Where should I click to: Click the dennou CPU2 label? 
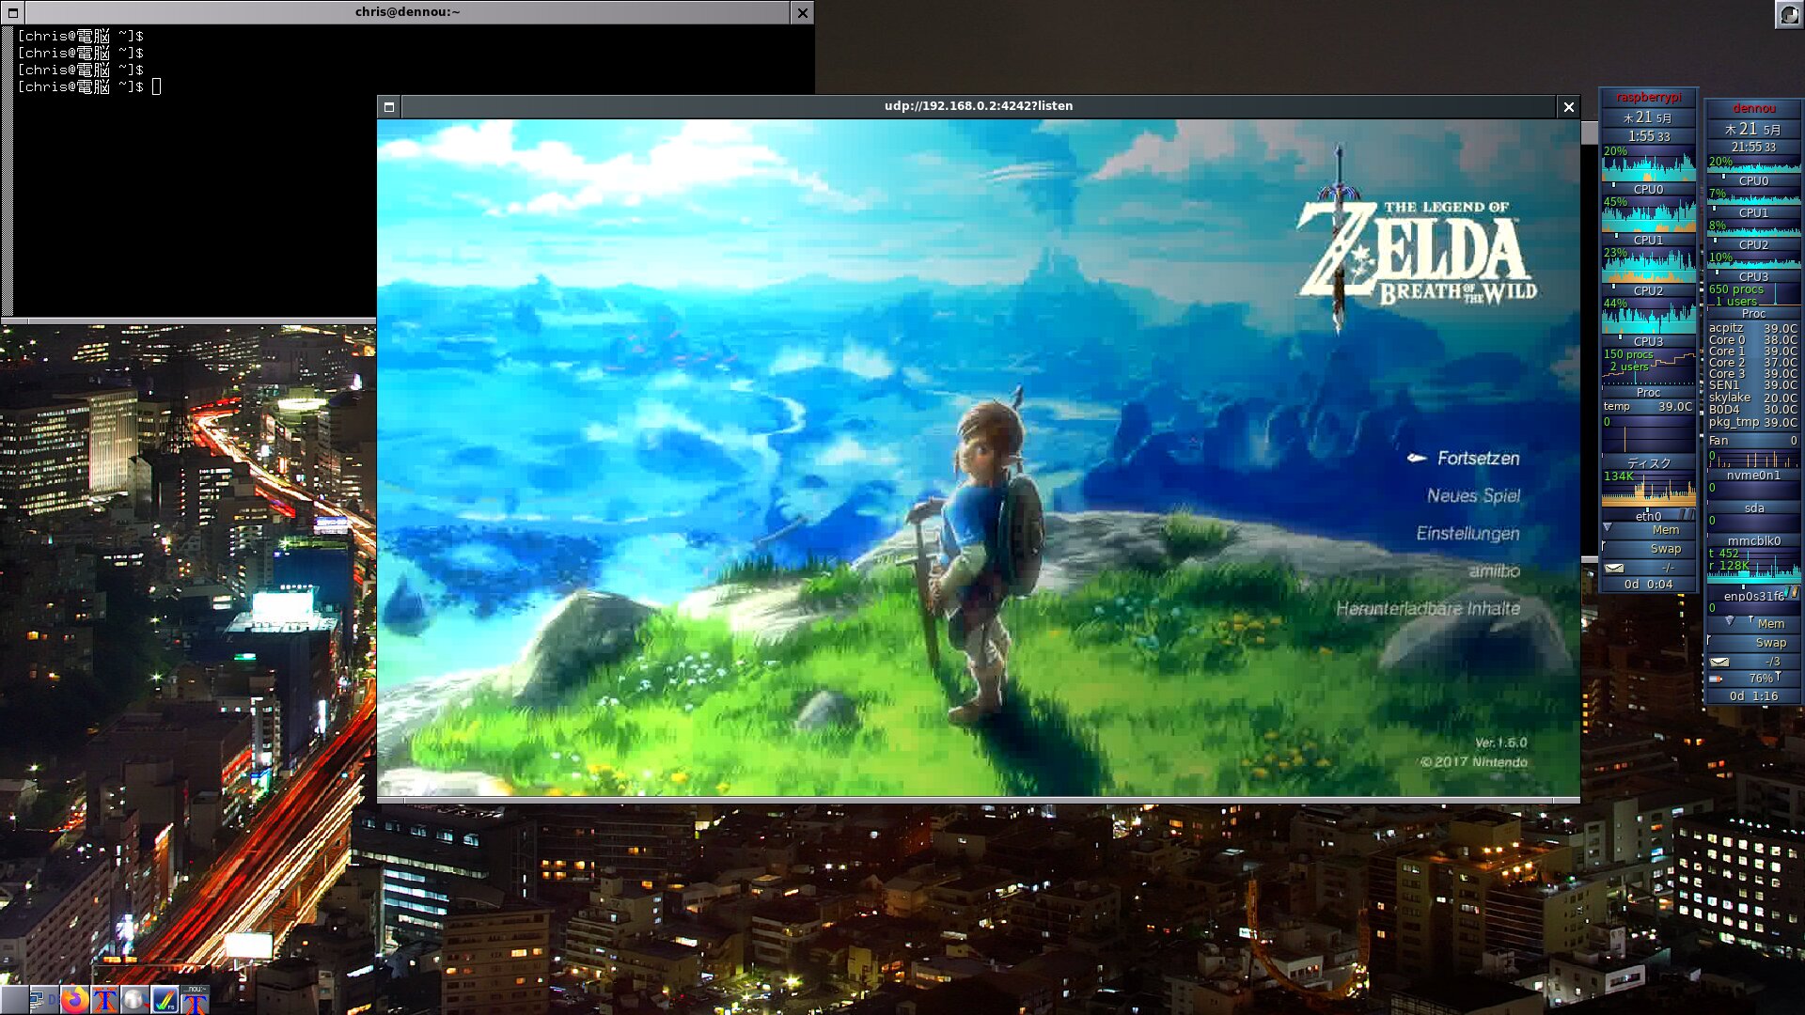[x=1754, y=244]
